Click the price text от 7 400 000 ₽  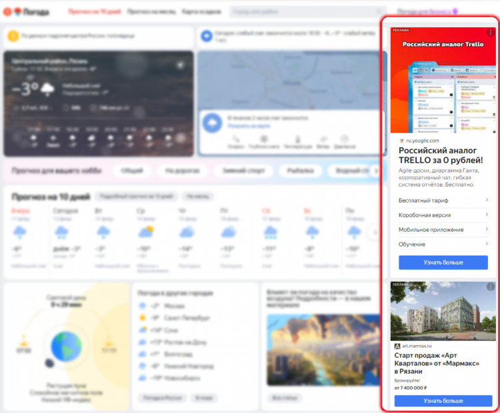coord(411,388)
